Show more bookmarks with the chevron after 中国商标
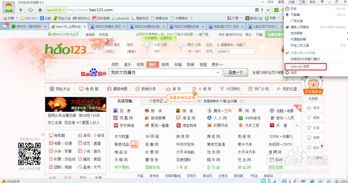Image resolution: width=348 pixels, height=183 pixels. click(x=191, y=18)
